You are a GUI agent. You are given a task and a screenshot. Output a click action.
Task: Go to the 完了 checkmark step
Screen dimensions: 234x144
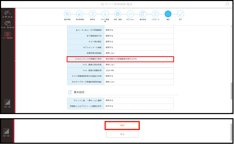click(181, 14)
